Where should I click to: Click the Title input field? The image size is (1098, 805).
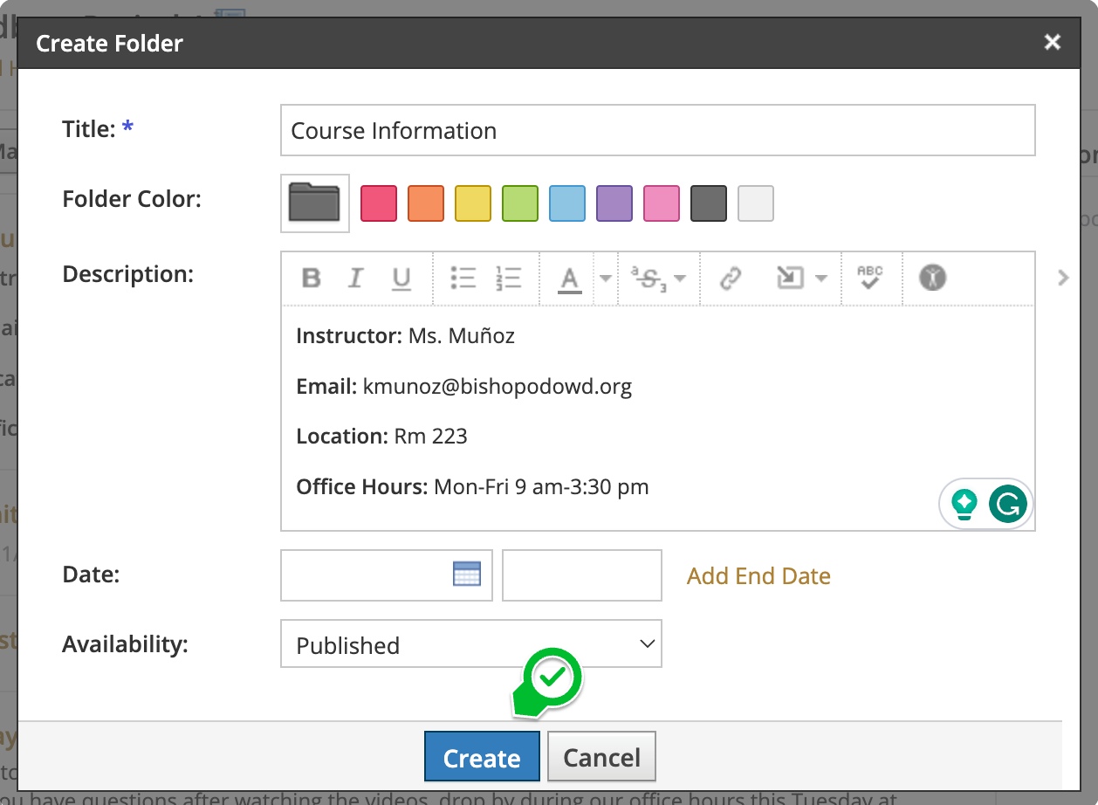pyautogui.click(x=657, y=131)
